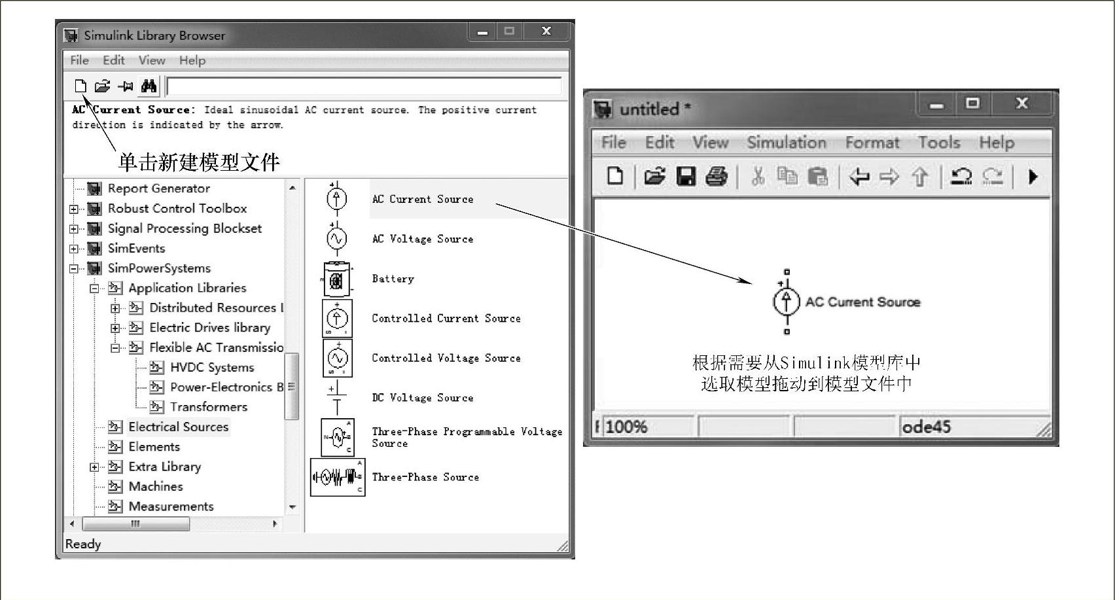Open the Help menu in Library Browser
Image resolution: width=1115 pixels, height=600 pixels.
pyautogui.click(x=192, y=60)
